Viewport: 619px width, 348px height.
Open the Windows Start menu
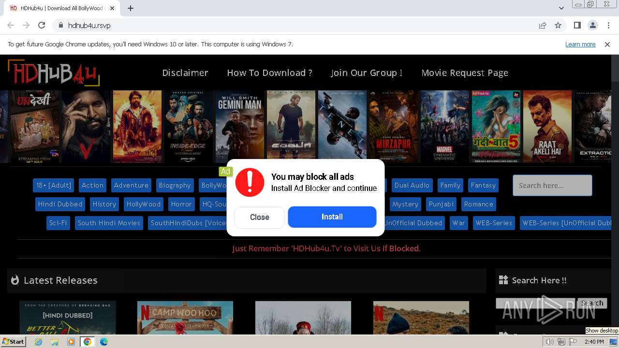(14, 342)
